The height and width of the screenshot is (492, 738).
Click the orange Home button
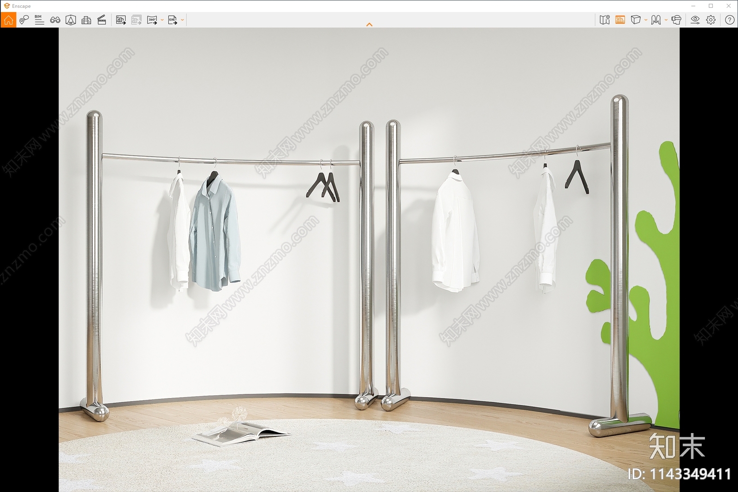pyautogui.click(x=8, y=20)
